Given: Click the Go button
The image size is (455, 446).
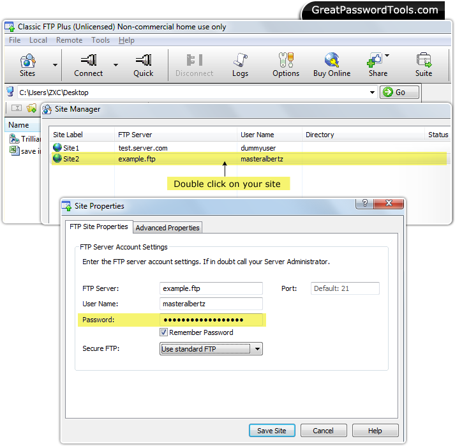Looking at the screenshot, I should point(399,93).
